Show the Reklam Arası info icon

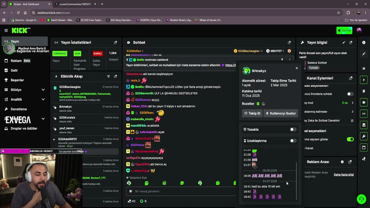click(342, 162)
